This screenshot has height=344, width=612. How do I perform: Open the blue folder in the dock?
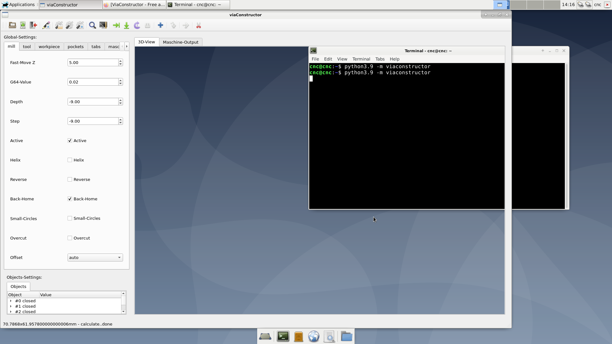click(346, 336)
